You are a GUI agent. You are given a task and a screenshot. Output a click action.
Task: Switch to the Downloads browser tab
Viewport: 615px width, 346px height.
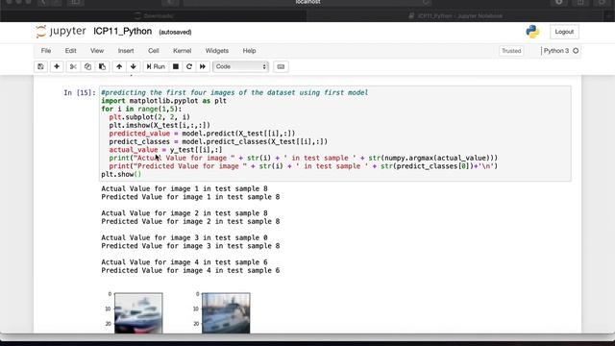(x=154, y=16)
